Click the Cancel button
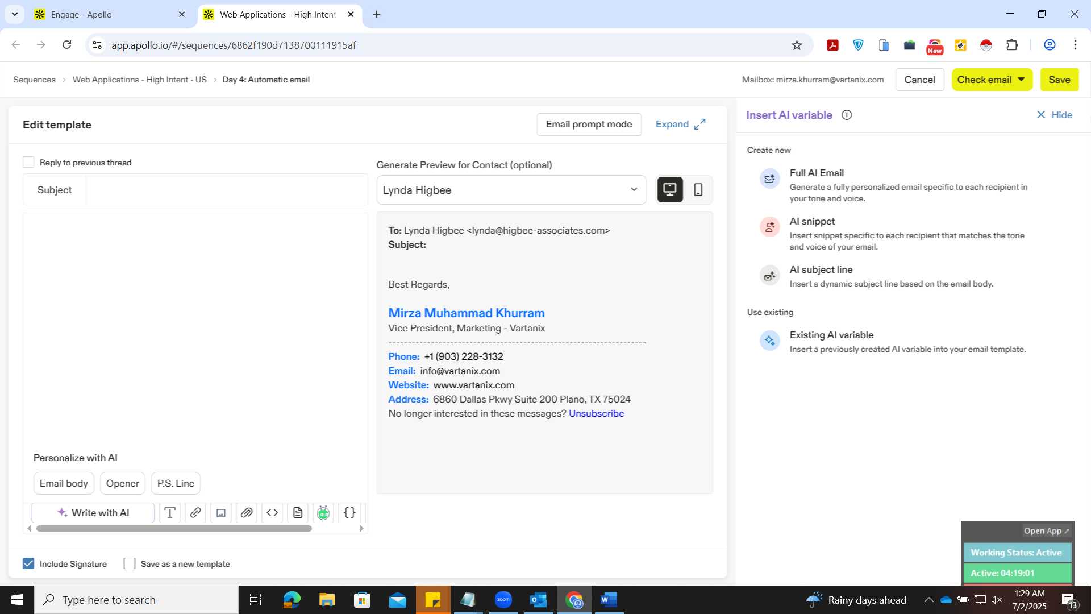The image size is (1091, 614). (919, 80)
